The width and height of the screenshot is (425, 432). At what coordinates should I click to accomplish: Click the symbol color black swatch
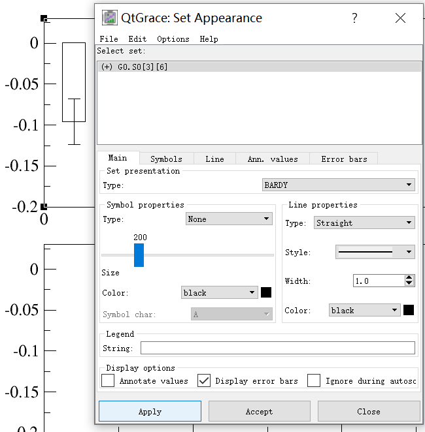266,292
